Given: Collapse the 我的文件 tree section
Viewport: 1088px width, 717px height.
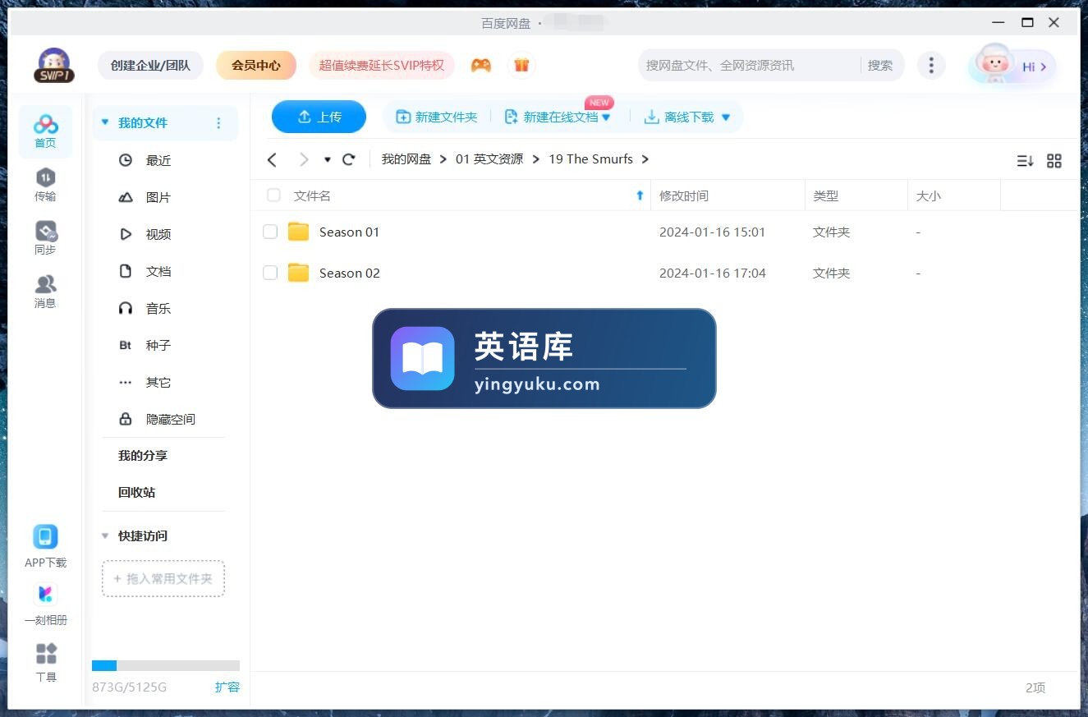Looking at the screenshot, I should tap(104, 122).
